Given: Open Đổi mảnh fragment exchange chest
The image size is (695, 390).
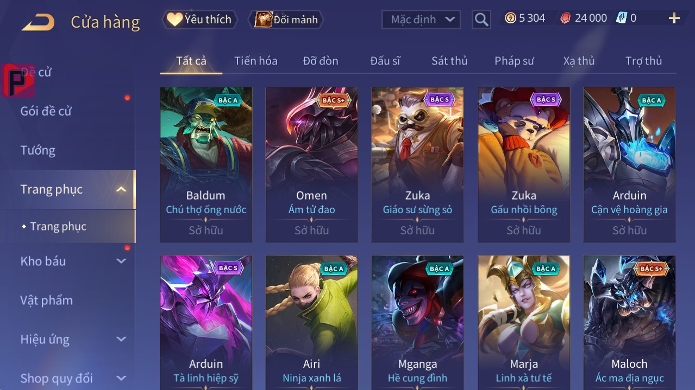Looking at the screenshot, I should tap(286, 20).
